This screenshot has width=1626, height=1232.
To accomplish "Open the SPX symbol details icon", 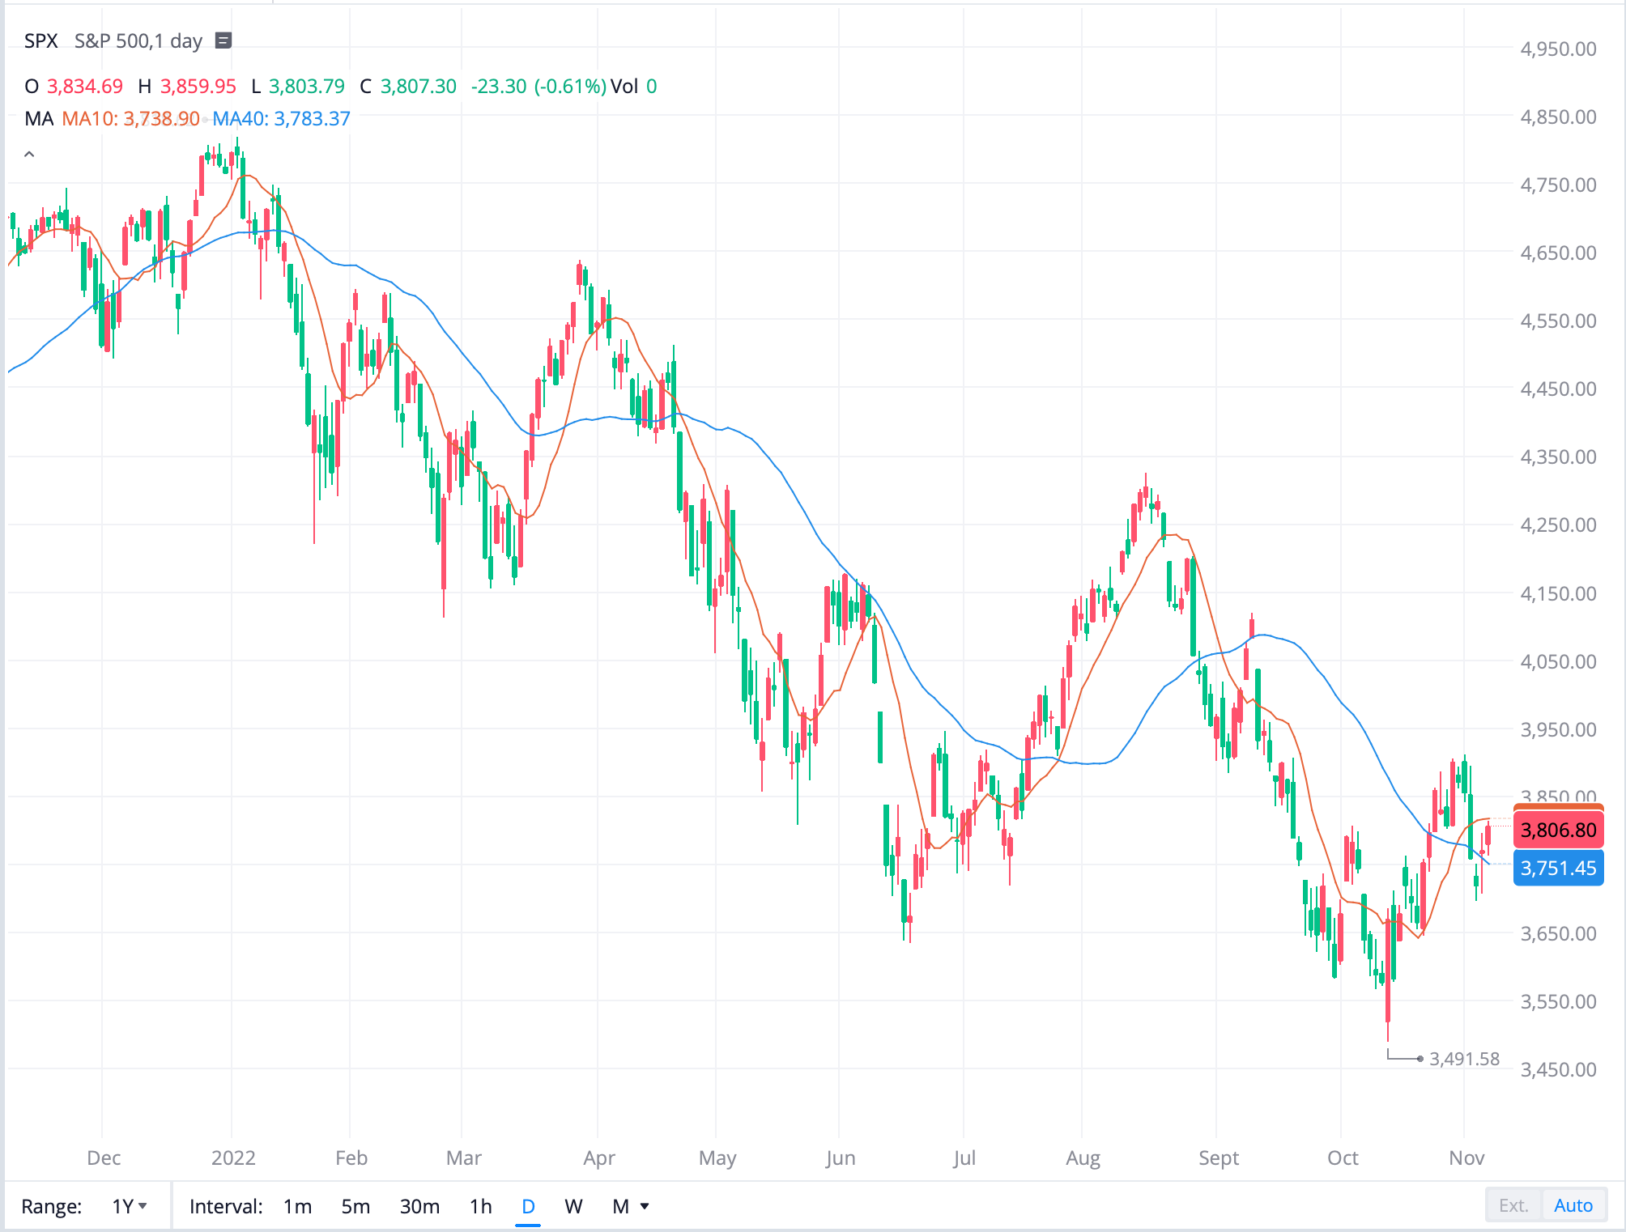I will pos(223,40).
